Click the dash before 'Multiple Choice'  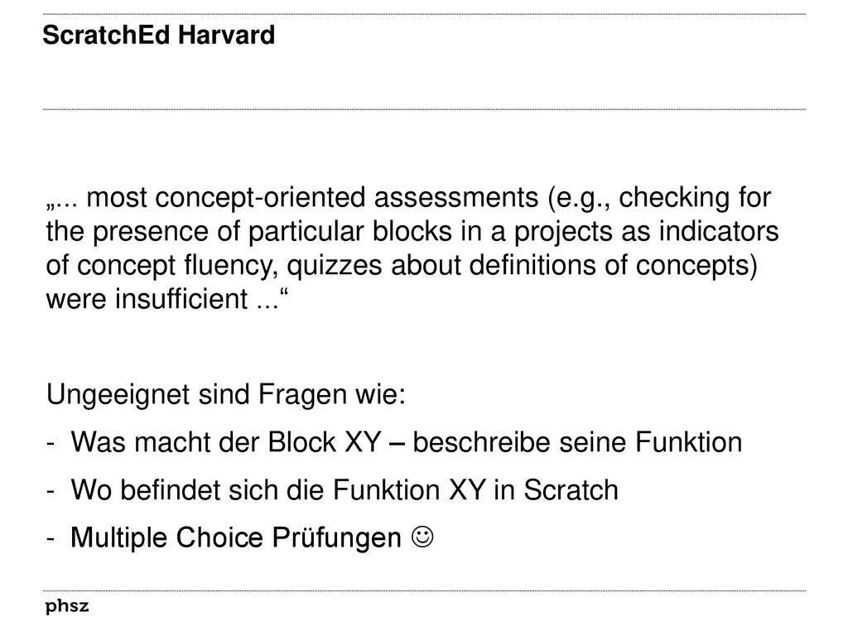point(51,538)
